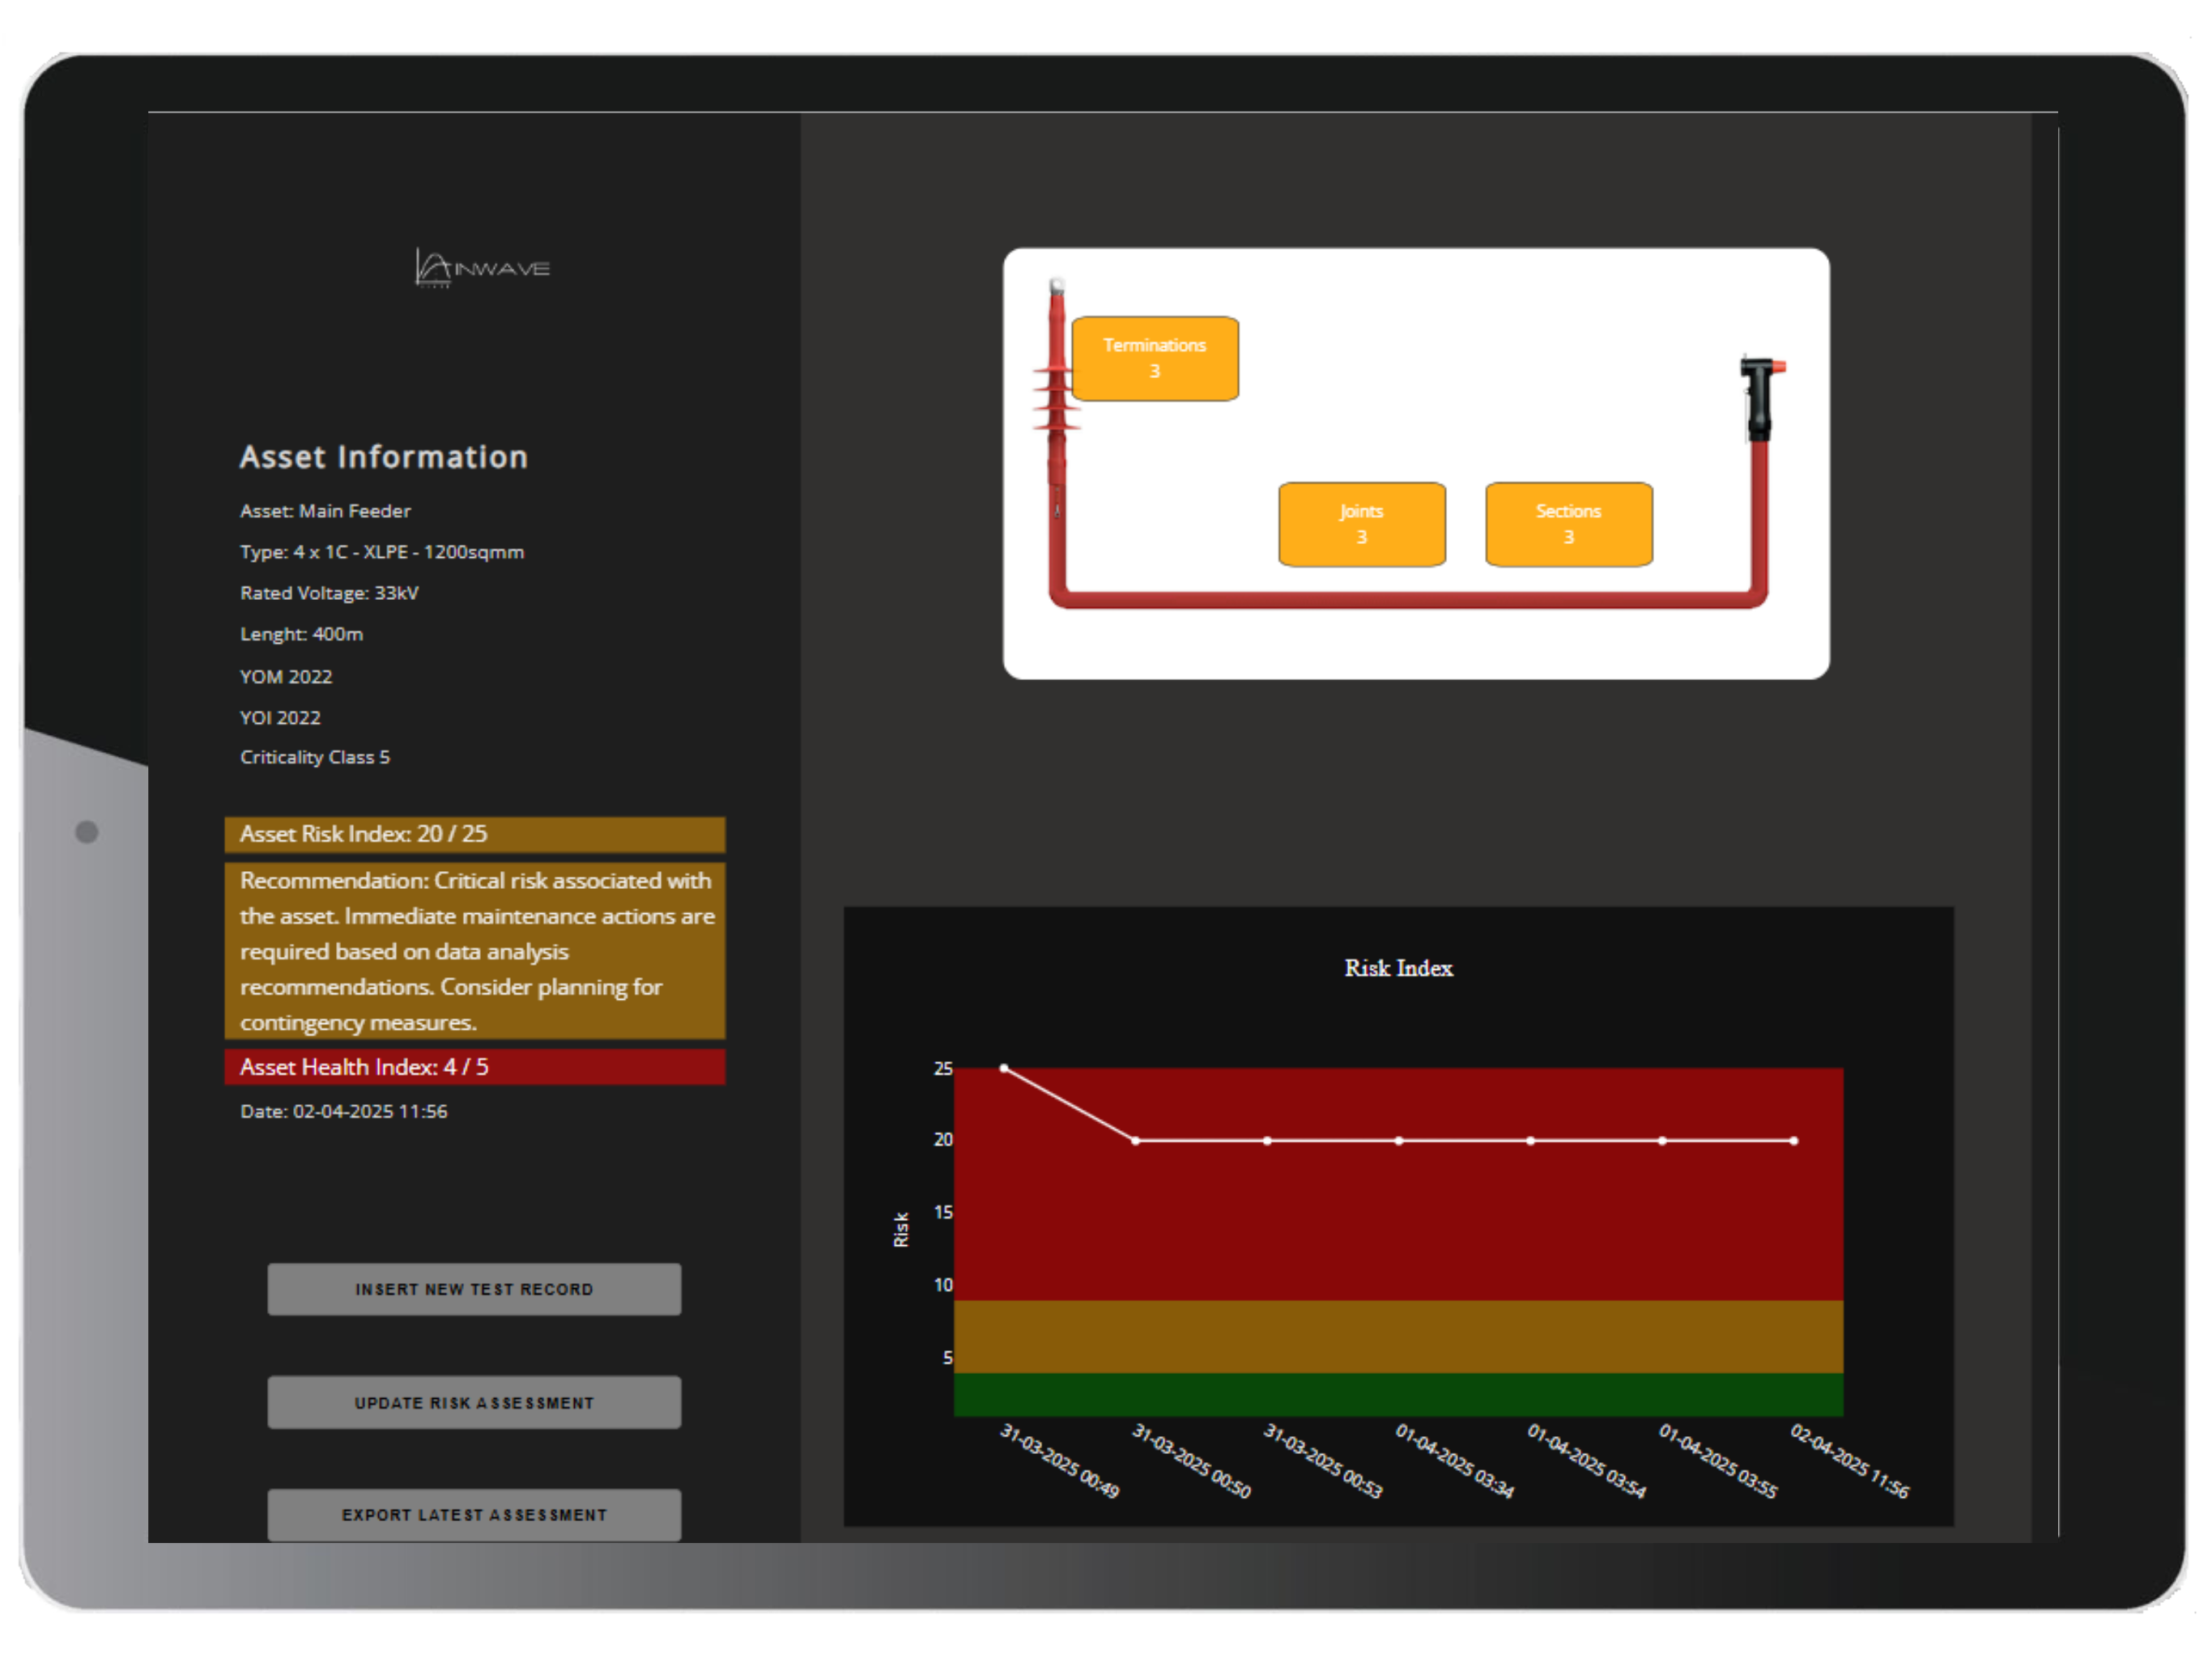2212x1658 pixels.
Task: Open the Joints component box
Action: tap(1362, 525)
